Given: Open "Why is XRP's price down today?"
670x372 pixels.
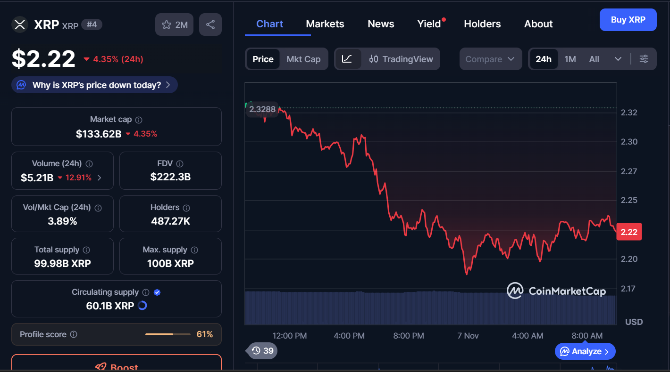Looking at the screenshot, I should 94,85.
